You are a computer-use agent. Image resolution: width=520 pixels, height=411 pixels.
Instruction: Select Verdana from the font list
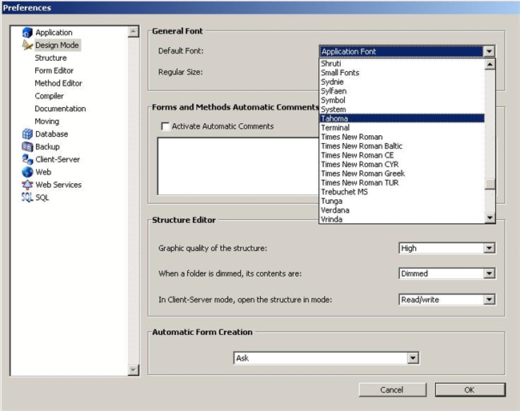(x=335, y=210)
